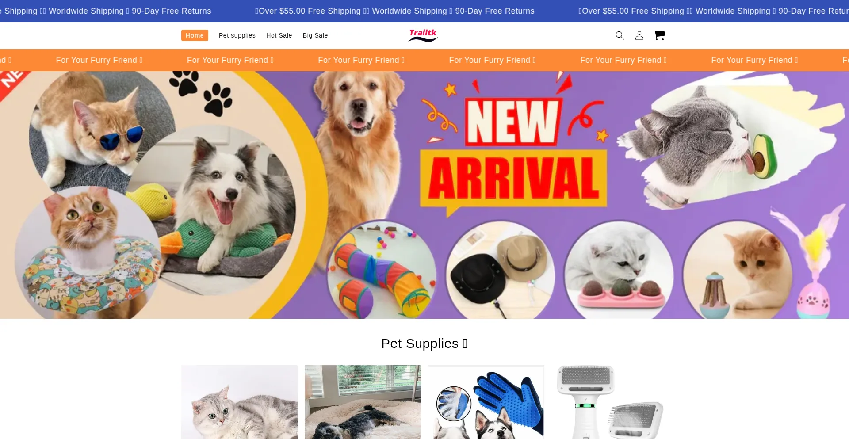Go to Hot Sale page
The height and width of the screenshot is (439, 849).
[279, 35]
